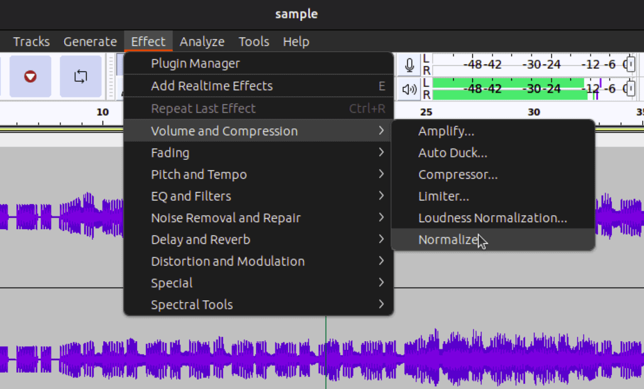Click the green playback level meter
644x389 pixels.
509,89
